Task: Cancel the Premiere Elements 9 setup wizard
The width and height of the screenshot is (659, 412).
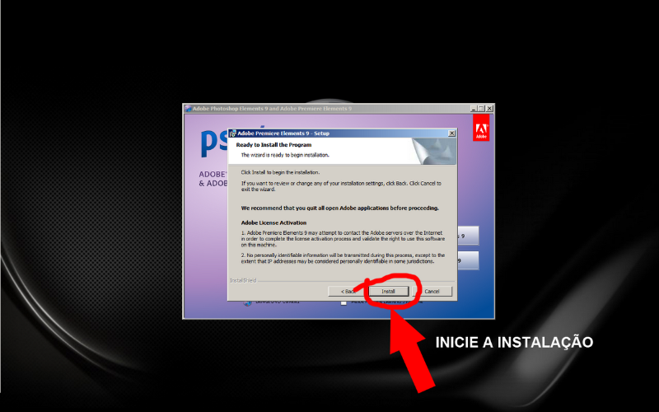Action: [x=432, y=292]
